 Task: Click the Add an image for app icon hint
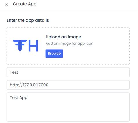[x=70, y=44]
